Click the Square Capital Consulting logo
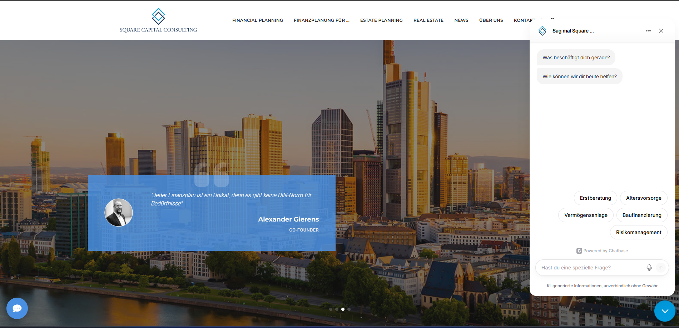 point(158,19)
